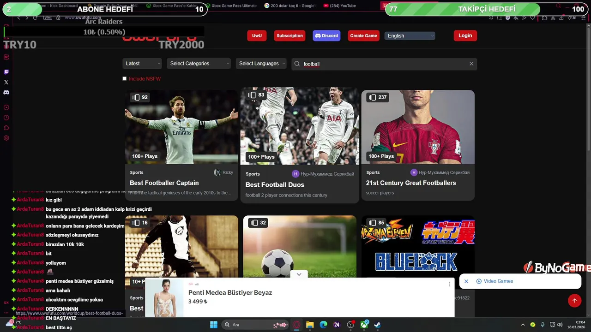Toggle Include NSFW checkbox
This screenshot has width=591, height=332.
pyautogui.click(x=125, y=79)
